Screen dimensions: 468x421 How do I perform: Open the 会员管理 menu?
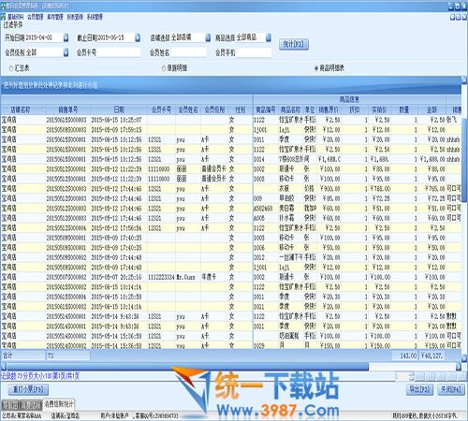click(35, 17)
